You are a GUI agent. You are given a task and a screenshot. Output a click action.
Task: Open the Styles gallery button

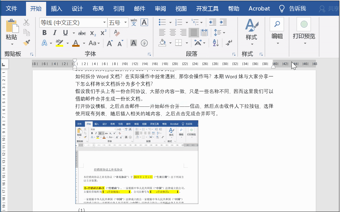[251, 32]
